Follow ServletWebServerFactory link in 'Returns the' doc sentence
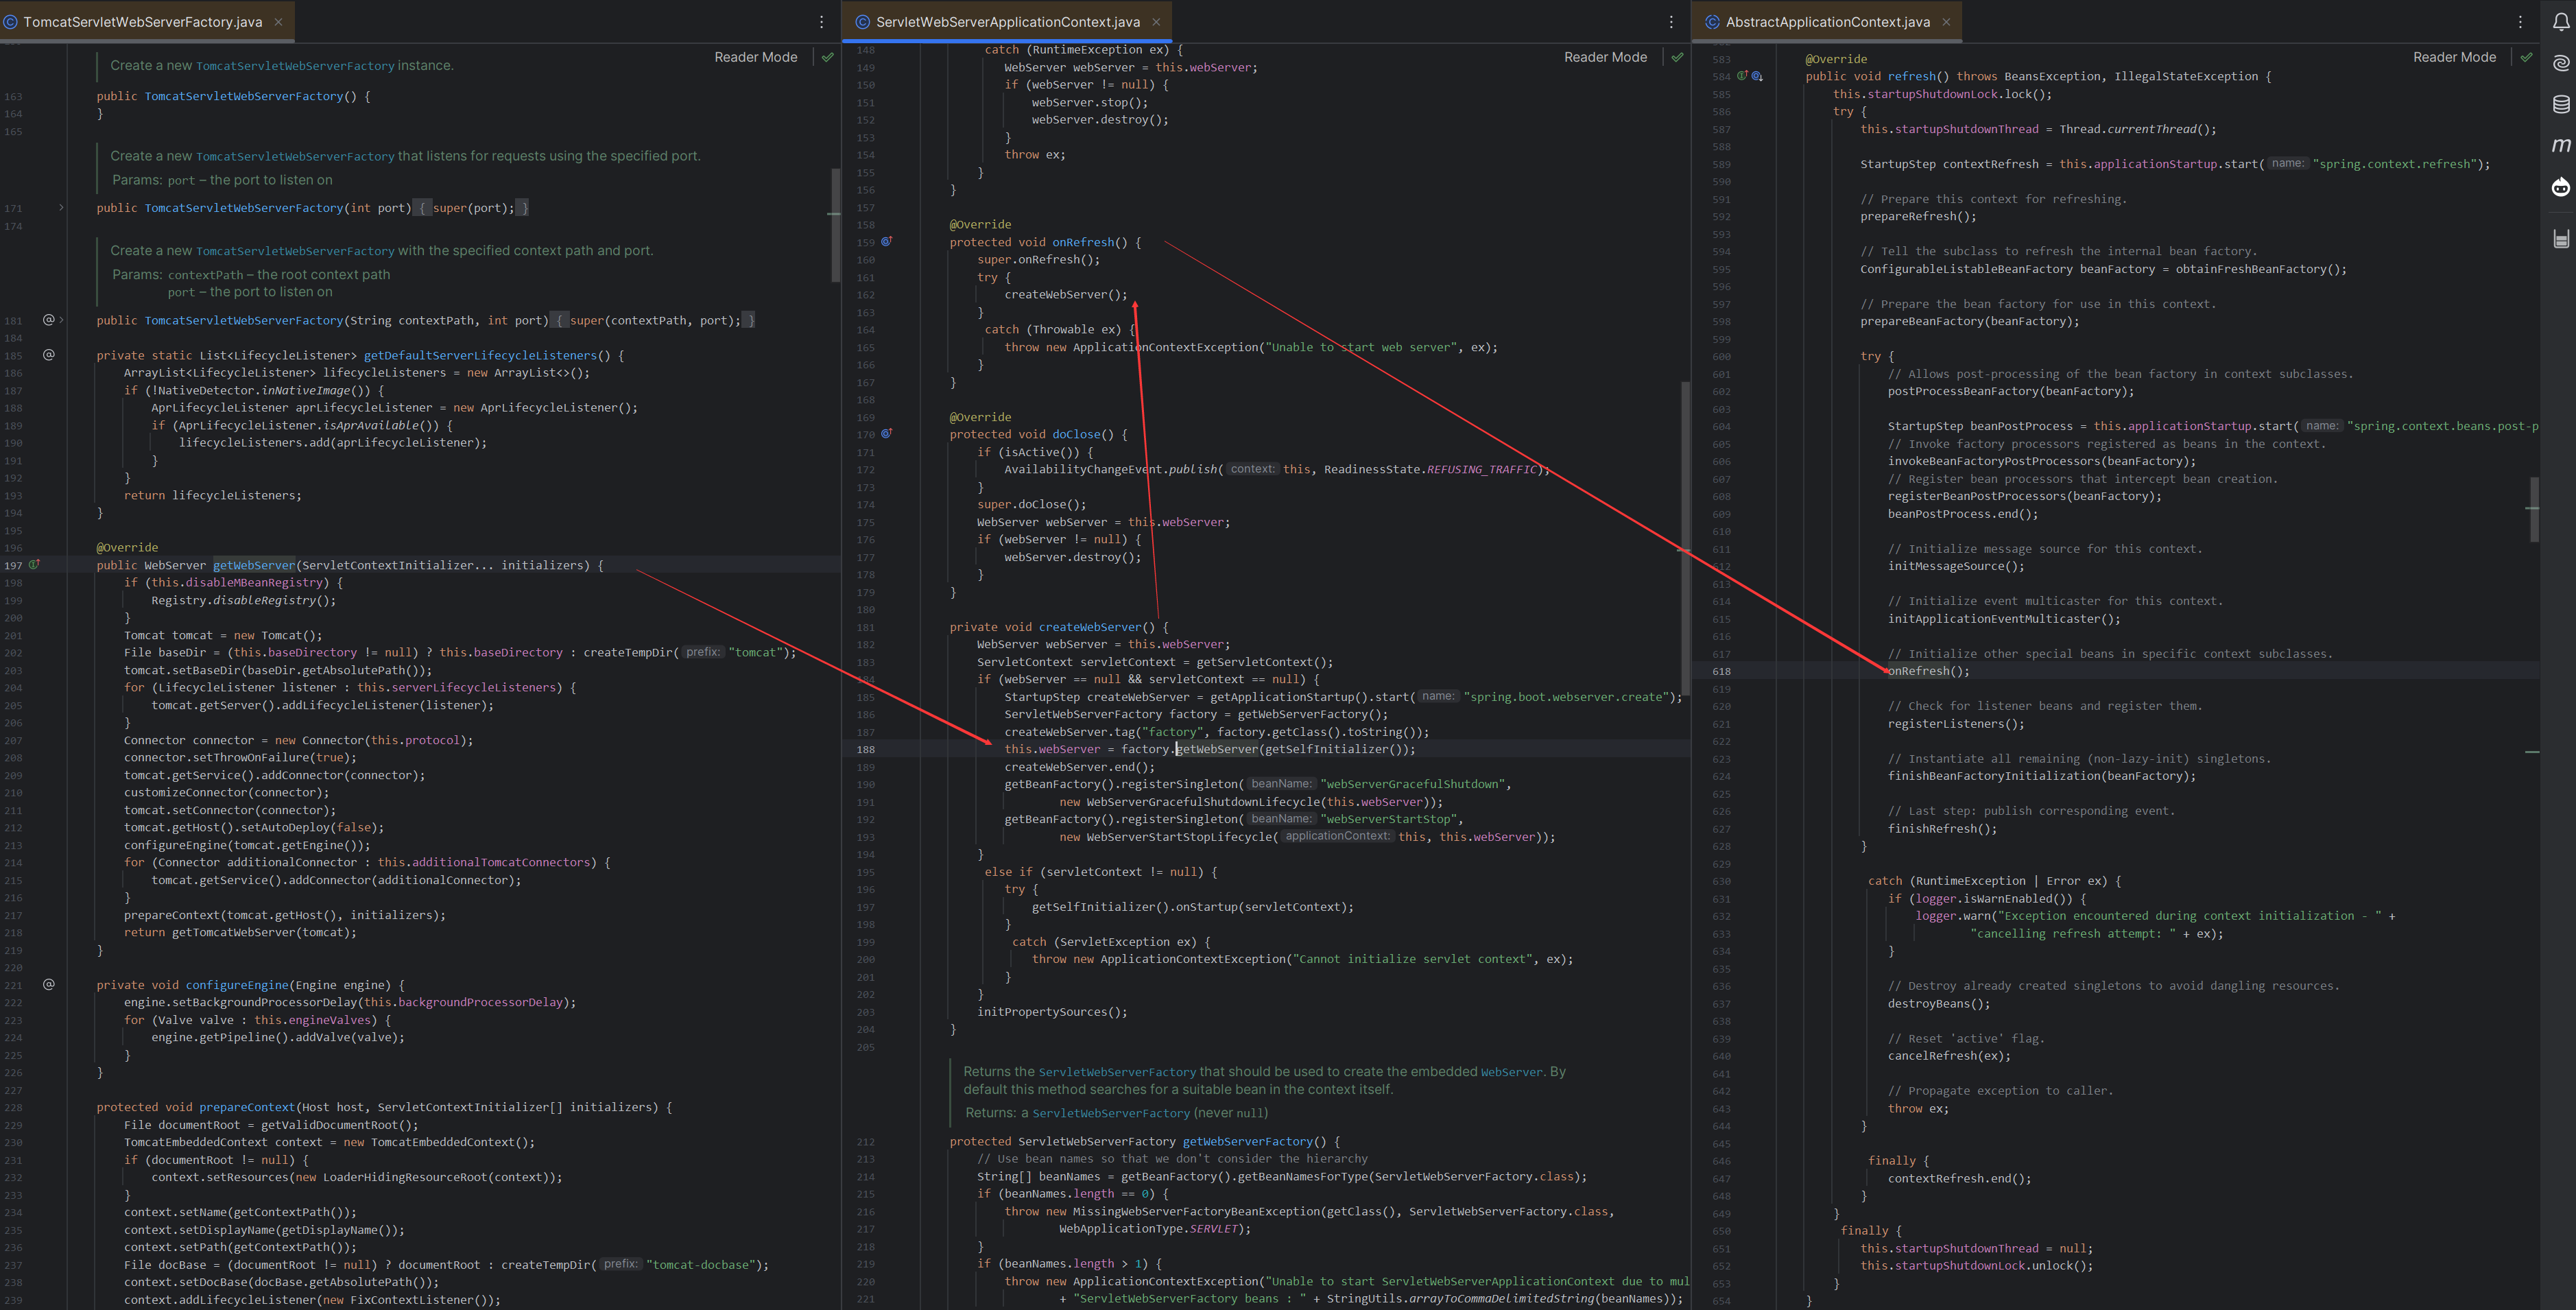This screenshot has height=1310, width=2576. coord(1117,1072)
